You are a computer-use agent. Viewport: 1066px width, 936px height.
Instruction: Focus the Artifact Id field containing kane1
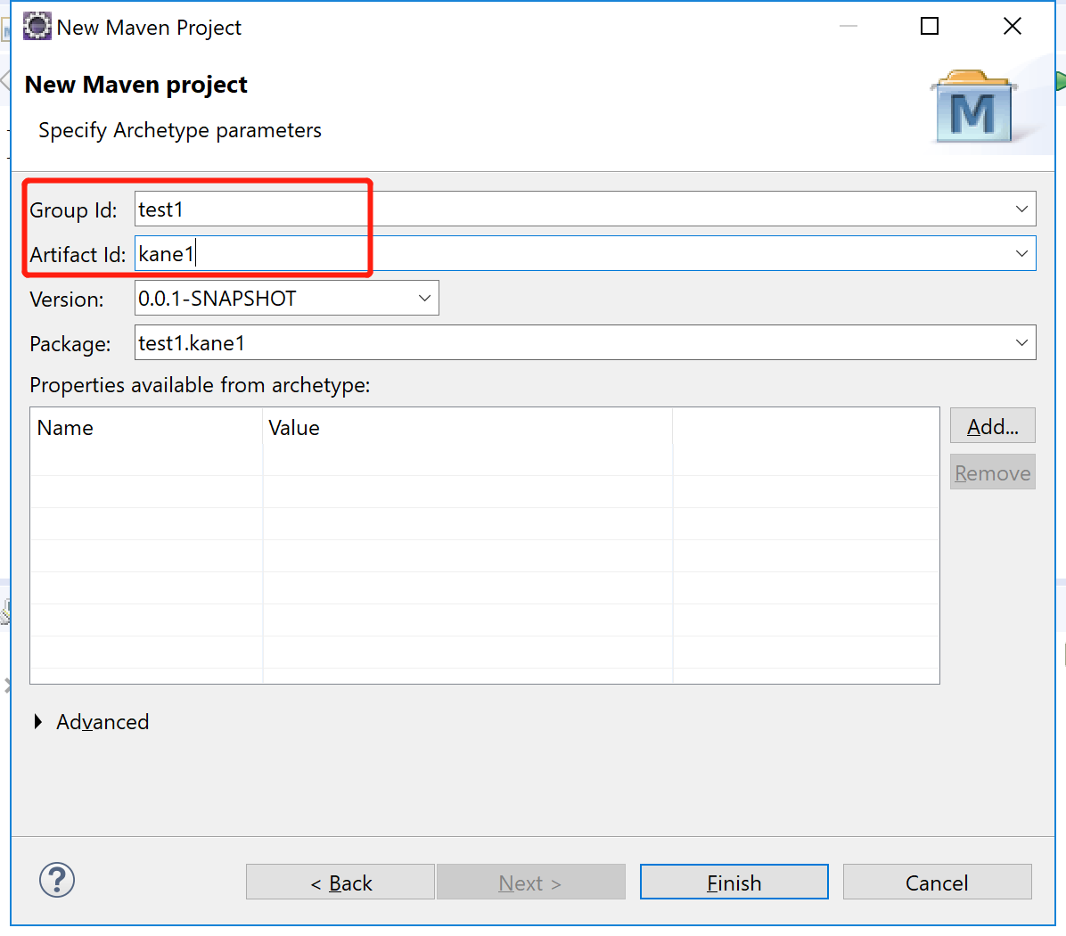click(570, 254)
